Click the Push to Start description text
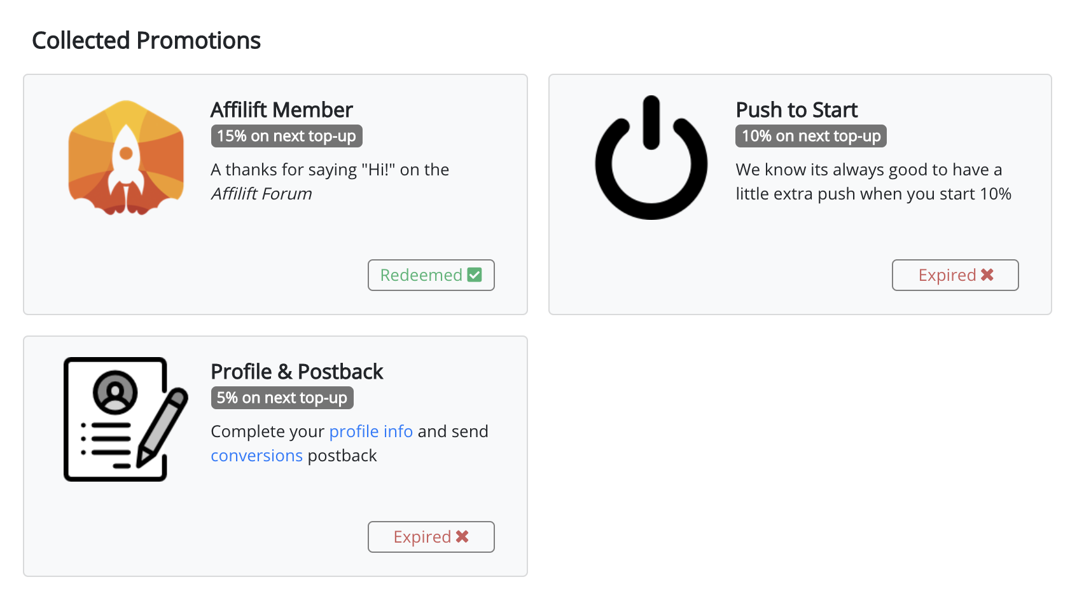Image resolution: width=1070 pixels, height=596 pixels. pos(873,182)
